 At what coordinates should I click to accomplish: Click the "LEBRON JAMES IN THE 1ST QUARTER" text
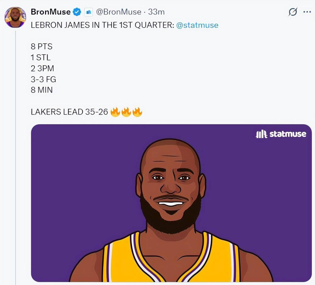(102, 25)
